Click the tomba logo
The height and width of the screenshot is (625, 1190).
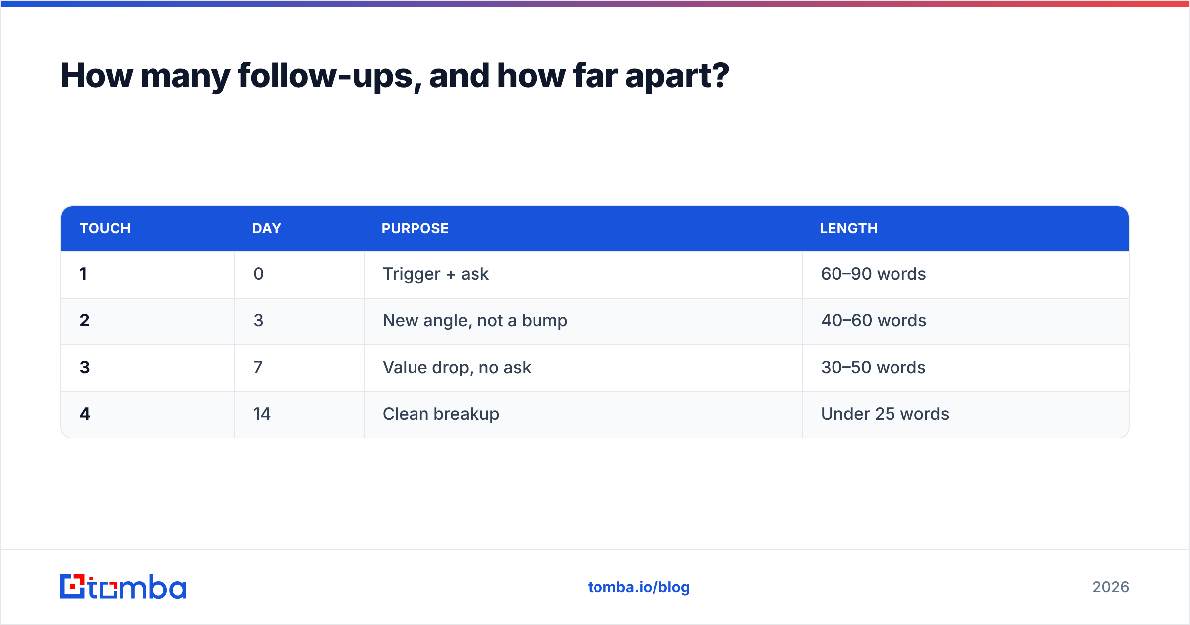coord(123,587)
